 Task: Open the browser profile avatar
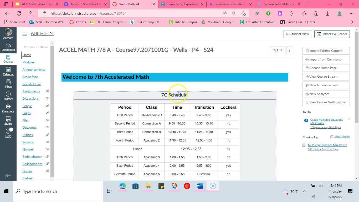(x=340, y=13)
